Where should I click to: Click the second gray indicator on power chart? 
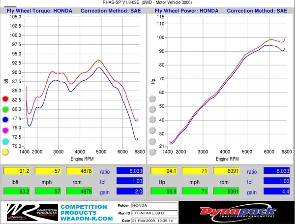point(152,109)
